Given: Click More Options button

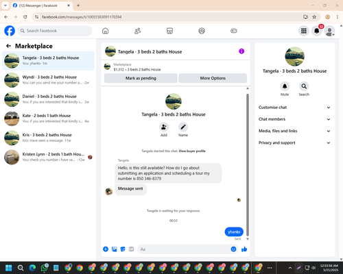Looking at the screenshot, I should (x=213, y=78).
